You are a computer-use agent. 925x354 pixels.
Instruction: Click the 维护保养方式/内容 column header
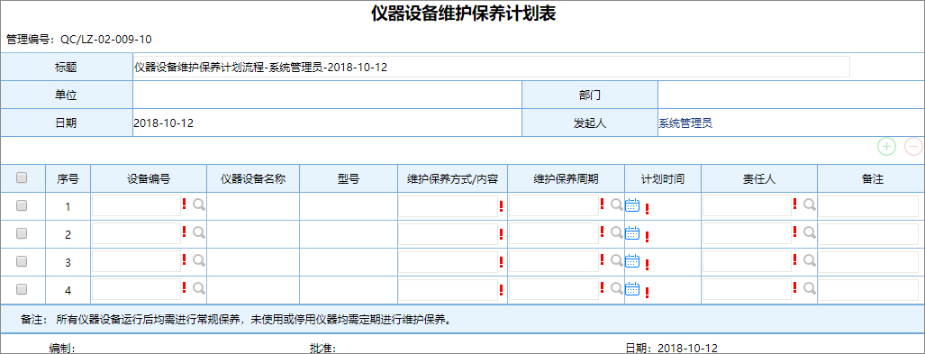click(452, 178)
